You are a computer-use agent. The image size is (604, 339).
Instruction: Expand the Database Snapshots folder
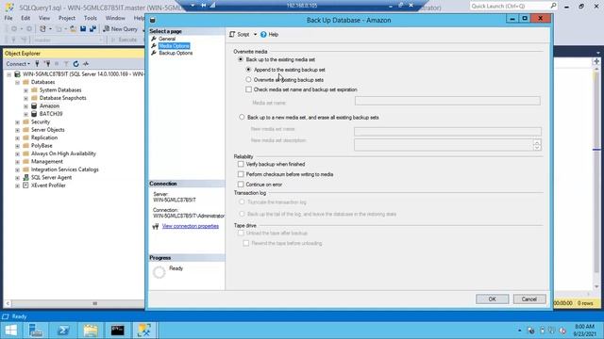(x=25, y=98)
